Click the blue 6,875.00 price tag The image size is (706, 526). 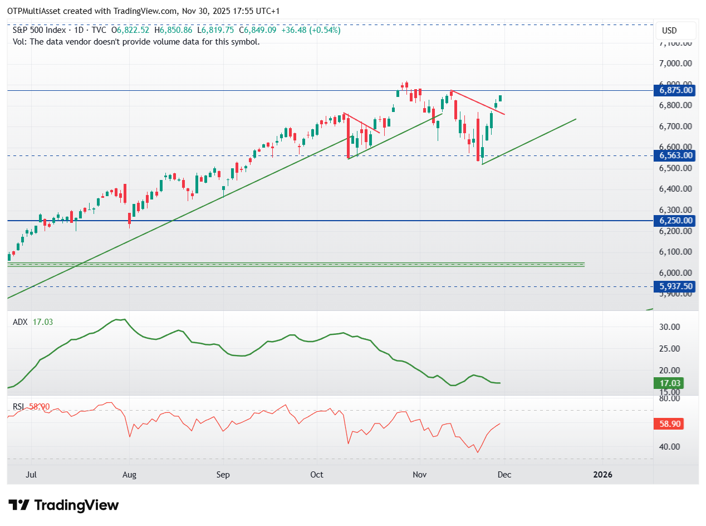674,90
